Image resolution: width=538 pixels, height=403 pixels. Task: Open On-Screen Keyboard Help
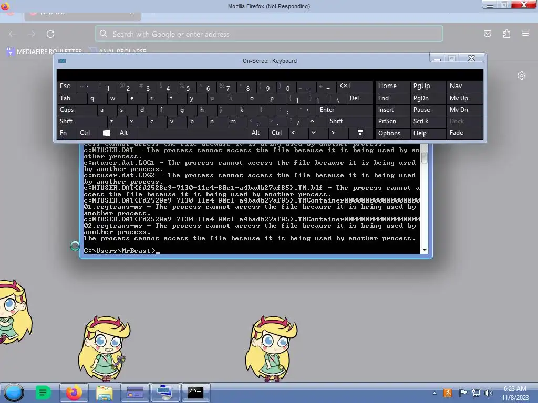pyautogui.click(x=428, y=133)
